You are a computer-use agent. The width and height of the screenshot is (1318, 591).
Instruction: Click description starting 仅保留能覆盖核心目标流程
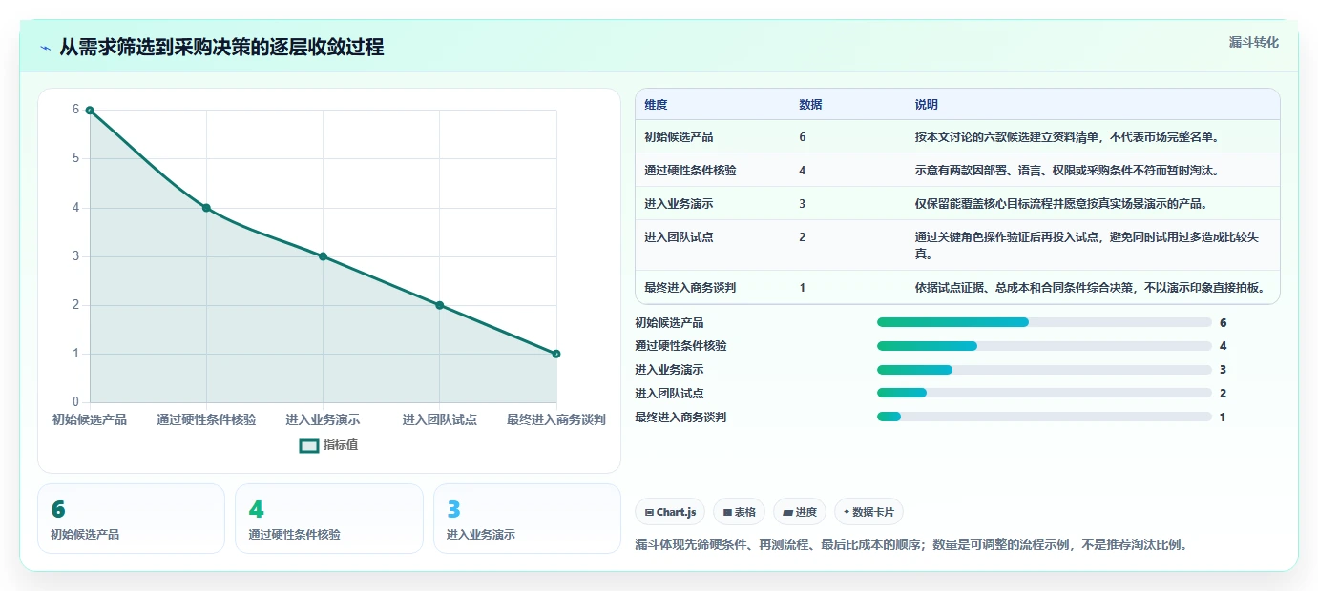[1063, 204]
